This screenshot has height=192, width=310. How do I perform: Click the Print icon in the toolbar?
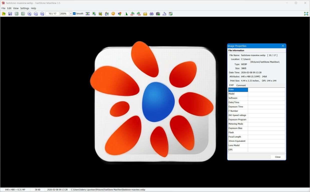152,14
